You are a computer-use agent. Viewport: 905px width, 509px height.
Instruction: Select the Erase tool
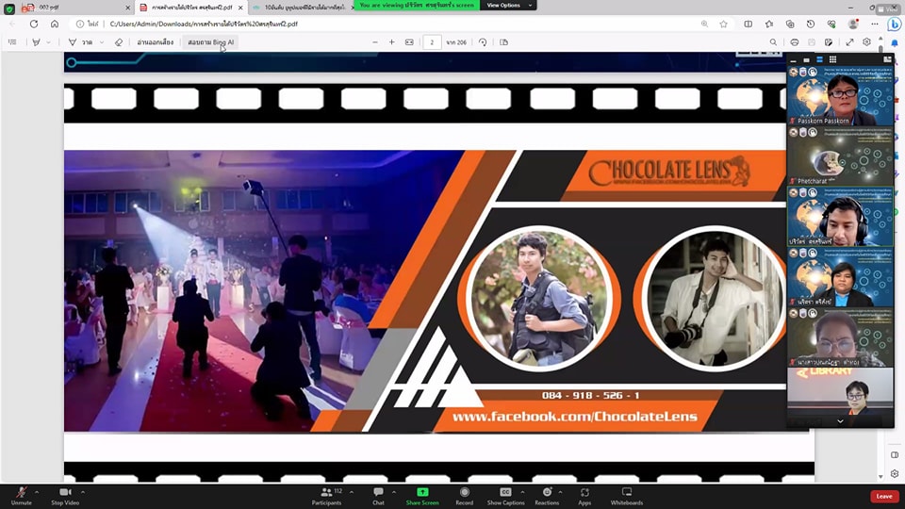click(x=119, y=42)
